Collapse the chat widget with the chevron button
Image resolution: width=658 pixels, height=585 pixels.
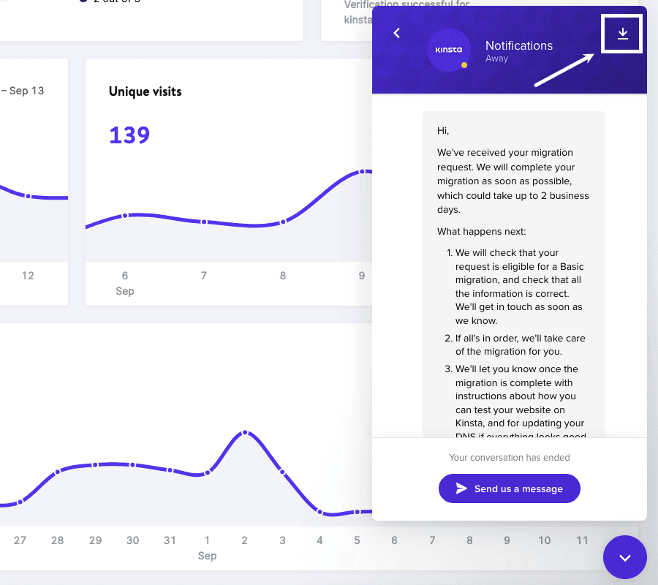pyautogui.click(x=624, y=557)
